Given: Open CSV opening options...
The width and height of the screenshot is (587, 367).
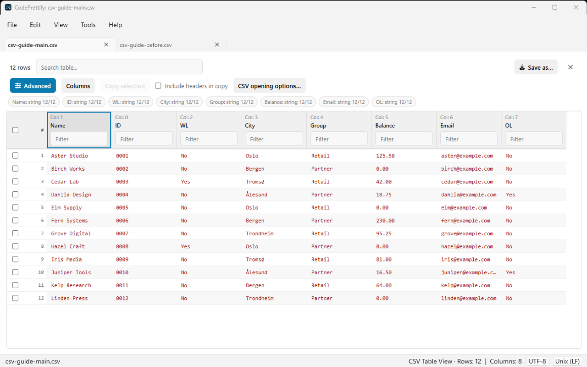Looking at the screenshot, I should (270, 86).
